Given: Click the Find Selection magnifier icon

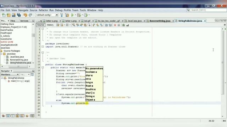Looking at the screenshot, I should coord(74,25).
